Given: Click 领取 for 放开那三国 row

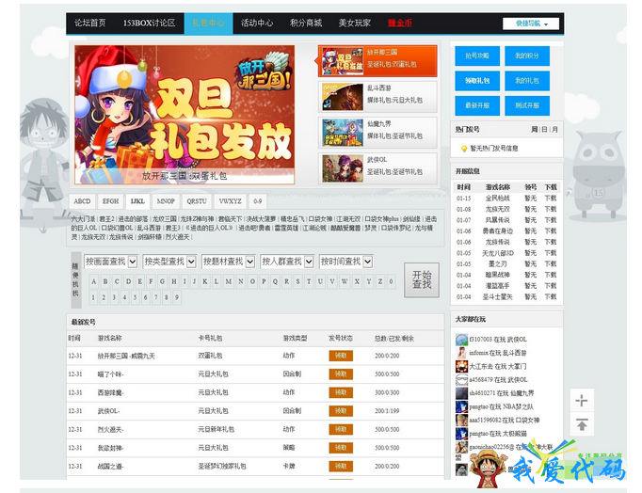Looking at the screenshot, I should pos(341,356).
